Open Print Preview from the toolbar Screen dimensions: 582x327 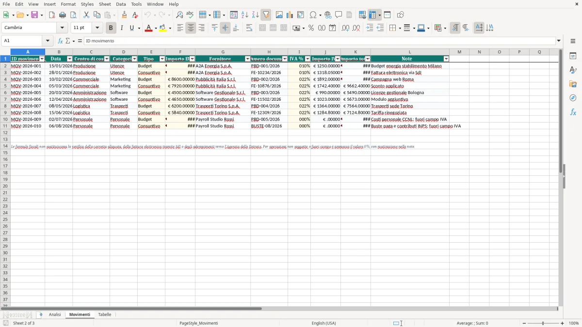tap(73, 15)
